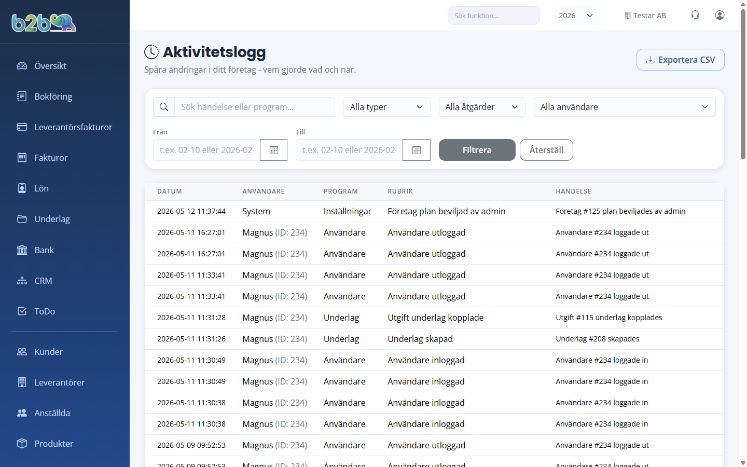Click ANVÄNDARE column header
The width and height of the screenshot is (747, 467).
click(264, 191)
